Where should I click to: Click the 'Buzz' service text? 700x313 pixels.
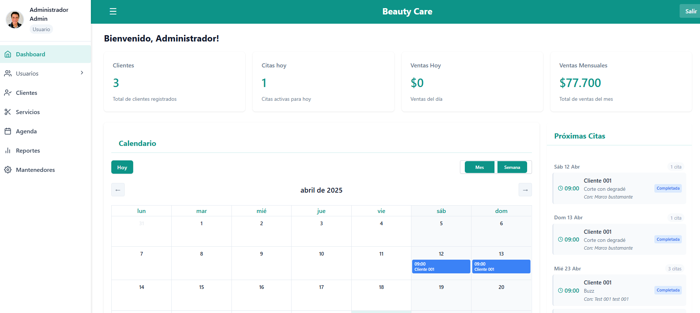click(x=589, y=291)
